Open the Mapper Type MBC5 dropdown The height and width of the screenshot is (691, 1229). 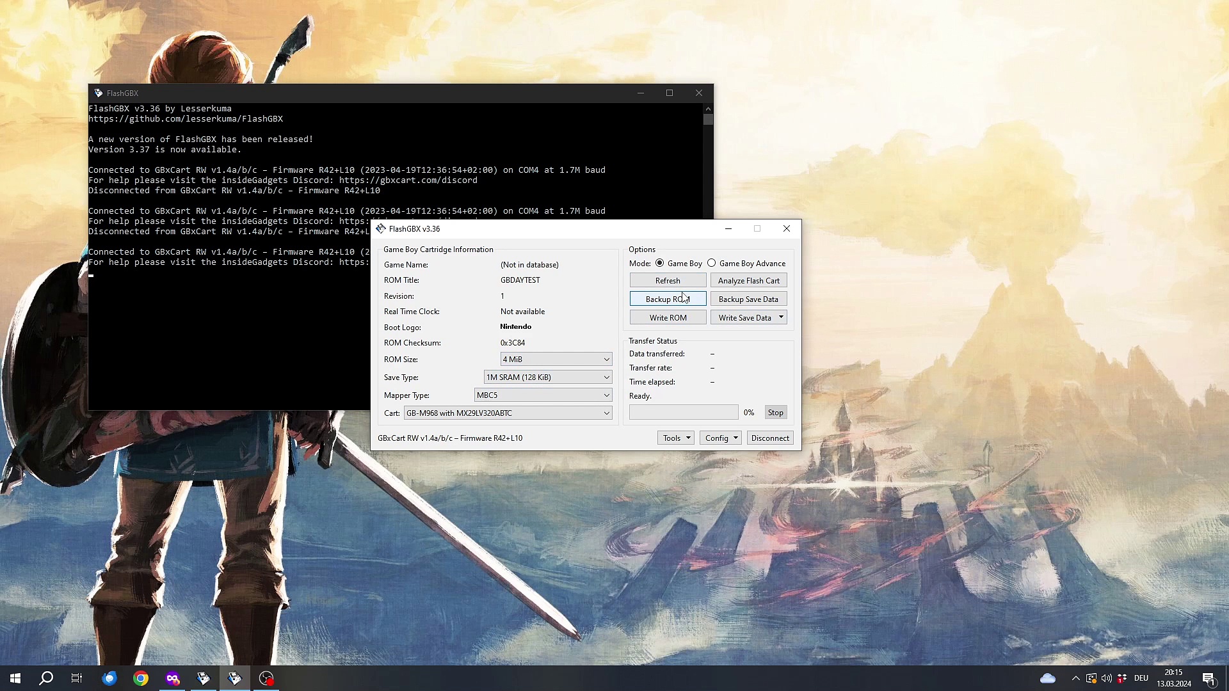click(543, 395)
